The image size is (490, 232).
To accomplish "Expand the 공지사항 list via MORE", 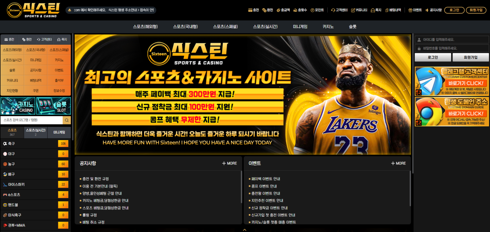I will click(229, 163).
